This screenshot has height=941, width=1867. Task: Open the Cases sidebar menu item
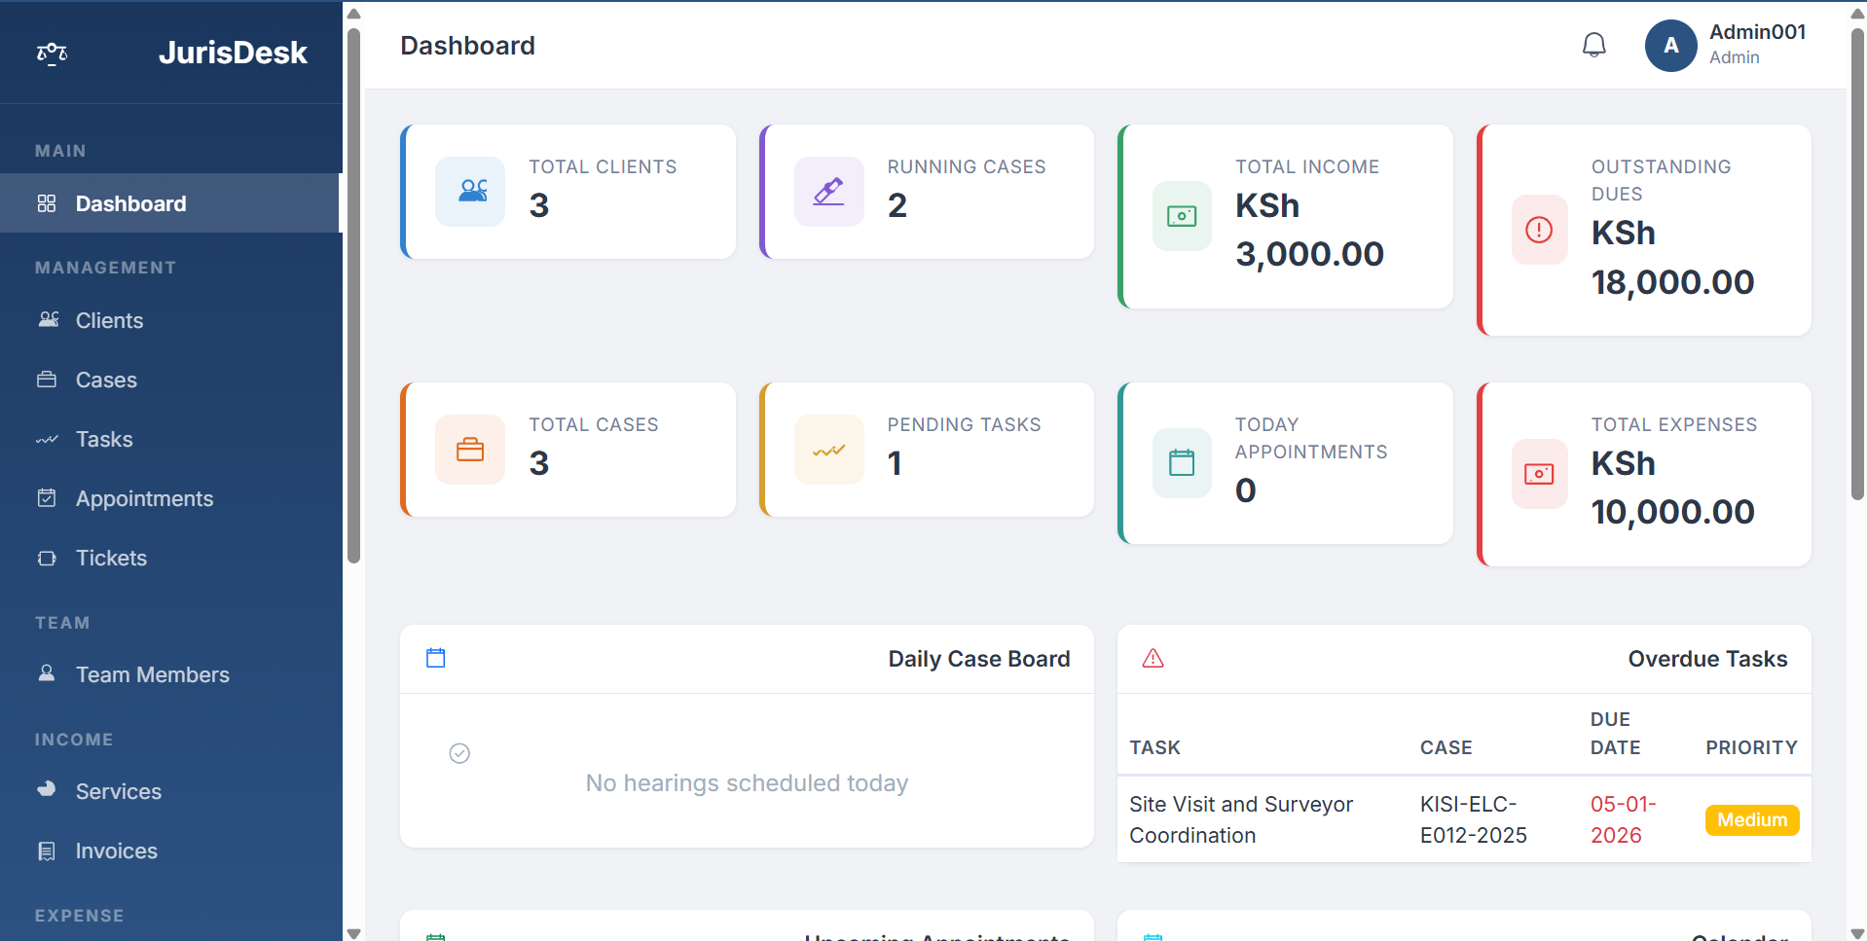coord(169,380)
